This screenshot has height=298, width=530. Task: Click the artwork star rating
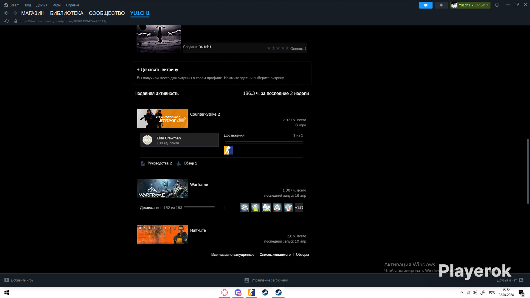pyautogui.click(x=278, y=48)
